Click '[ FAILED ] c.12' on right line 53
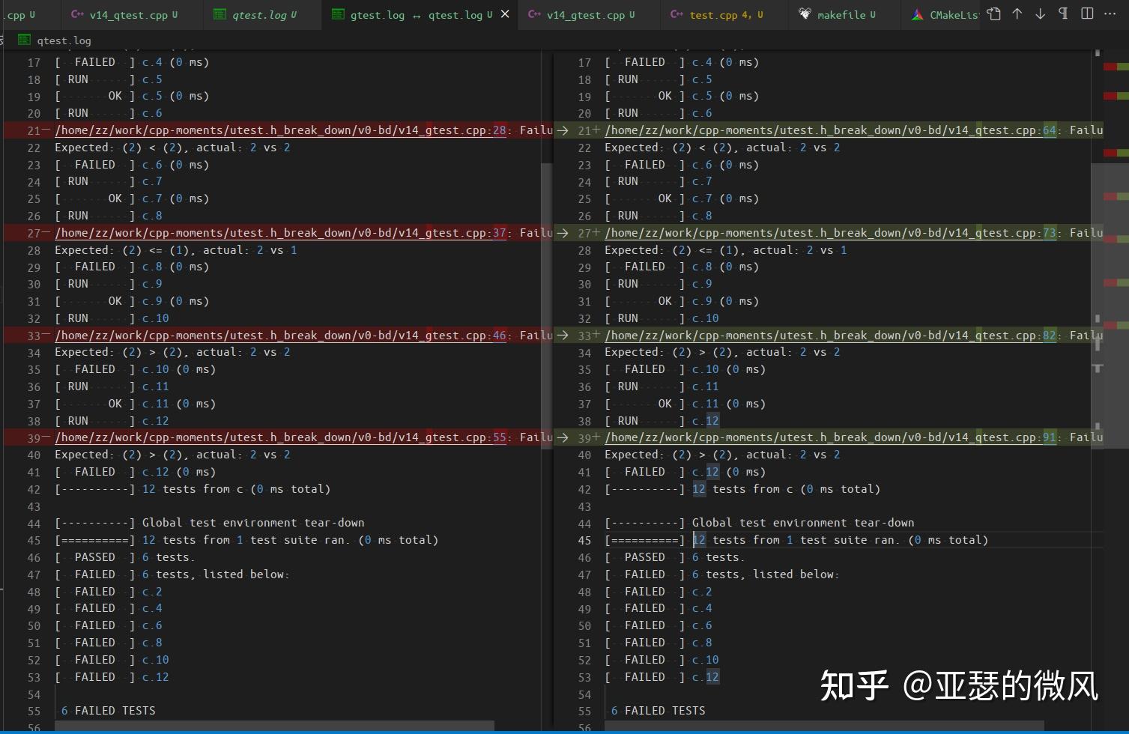Viewport: 1129px width, 734px height. click(x=662, y=677)
